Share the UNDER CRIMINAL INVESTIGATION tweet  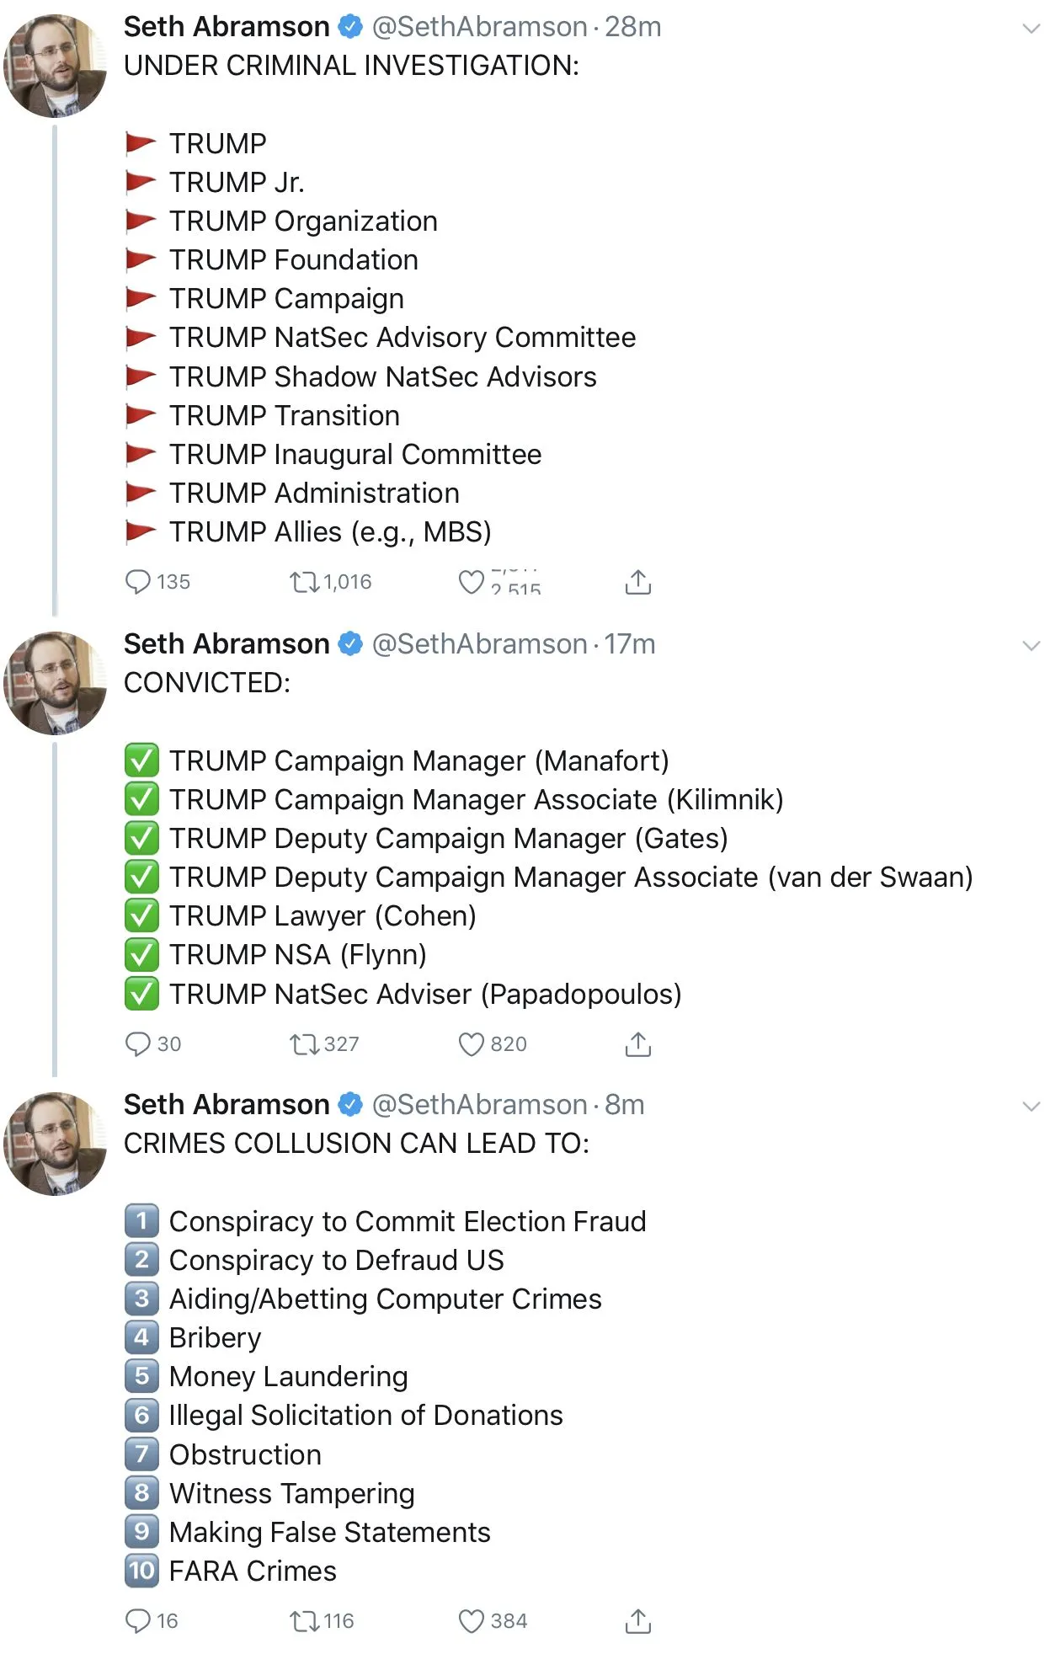coord(638,582)
